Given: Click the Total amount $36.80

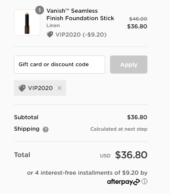Looking at the screenshot, I should tap(131, 155).
